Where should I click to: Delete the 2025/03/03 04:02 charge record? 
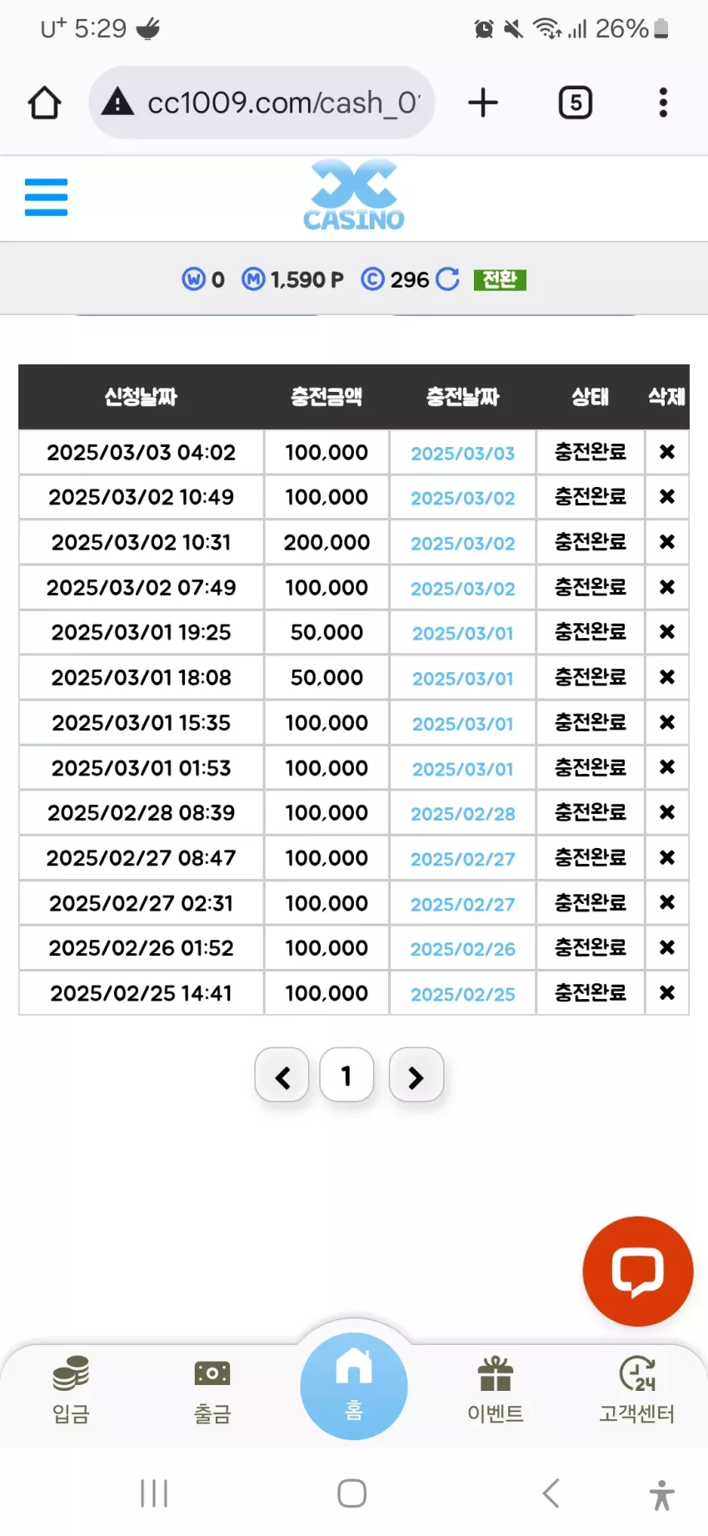pos(667,452)
